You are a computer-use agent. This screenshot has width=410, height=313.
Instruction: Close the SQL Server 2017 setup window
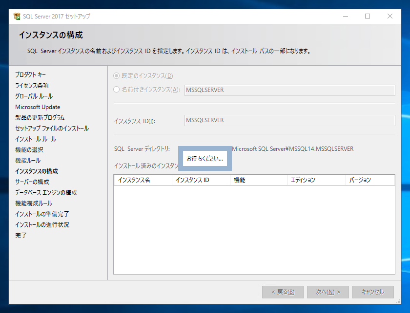point(389,16)
